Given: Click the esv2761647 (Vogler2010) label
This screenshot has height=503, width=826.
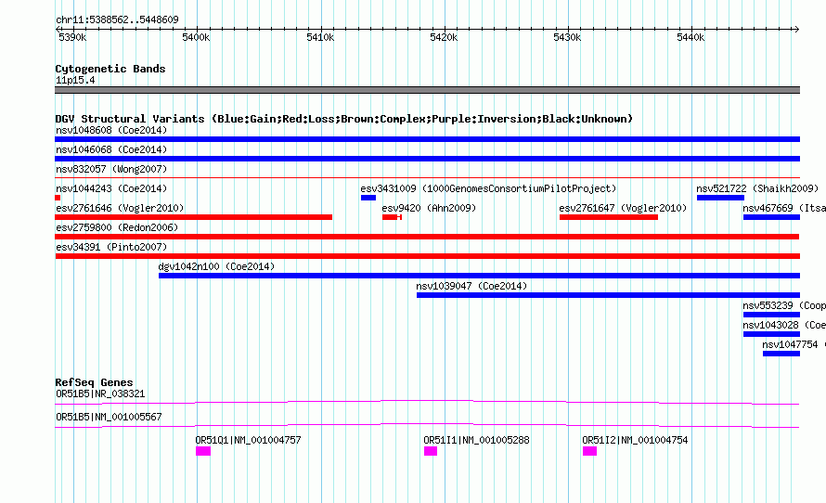Looking at the screenshot, I should 623,208.
